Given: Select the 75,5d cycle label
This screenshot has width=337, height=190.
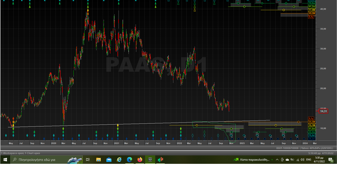Looking at the screenshot, I should click(x=312, y=135).
